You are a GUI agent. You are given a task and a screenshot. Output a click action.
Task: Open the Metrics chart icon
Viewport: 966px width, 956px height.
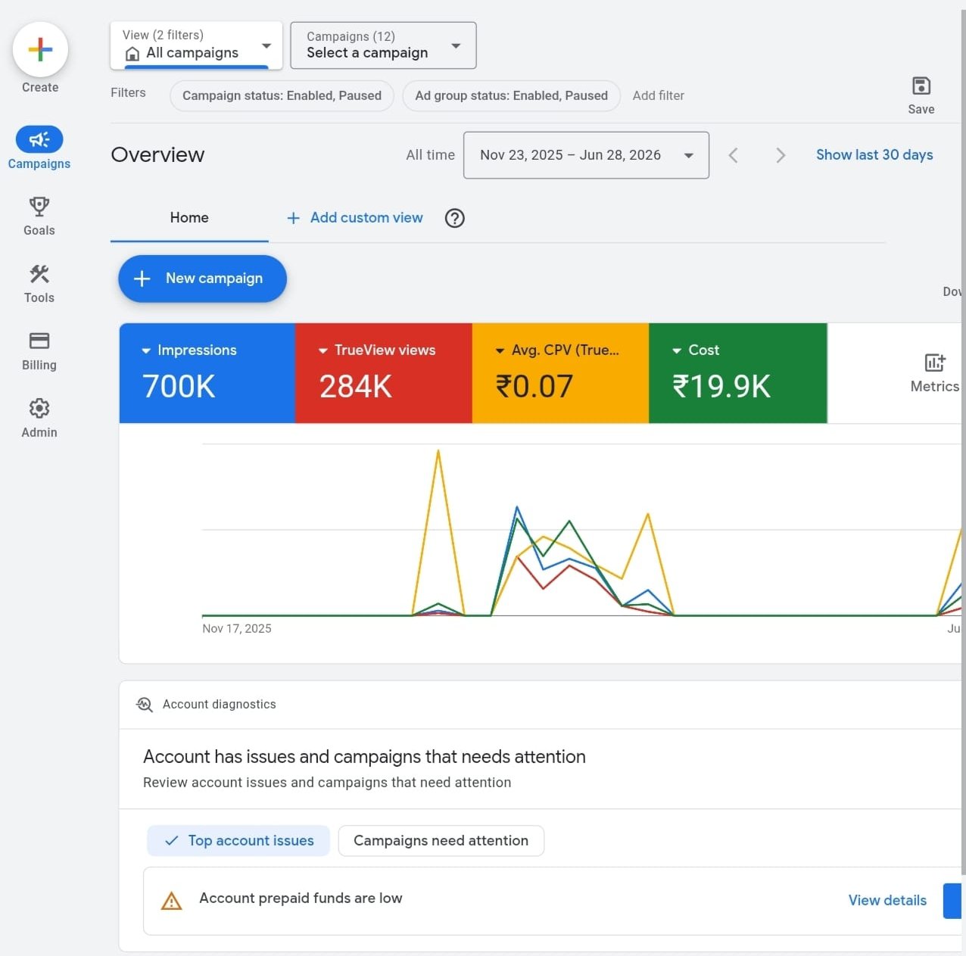click(935, 363)
